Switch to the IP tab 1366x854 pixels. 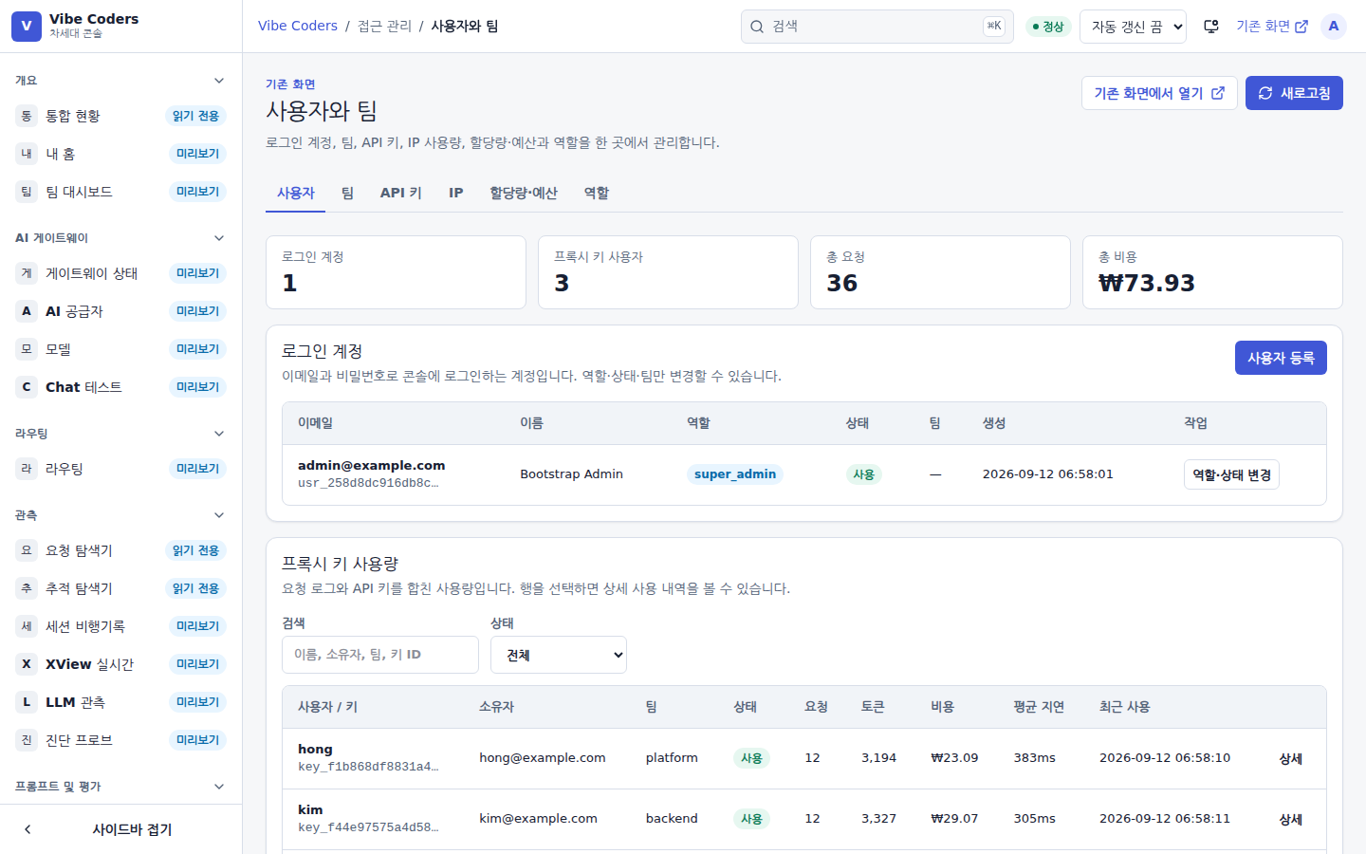456,193
